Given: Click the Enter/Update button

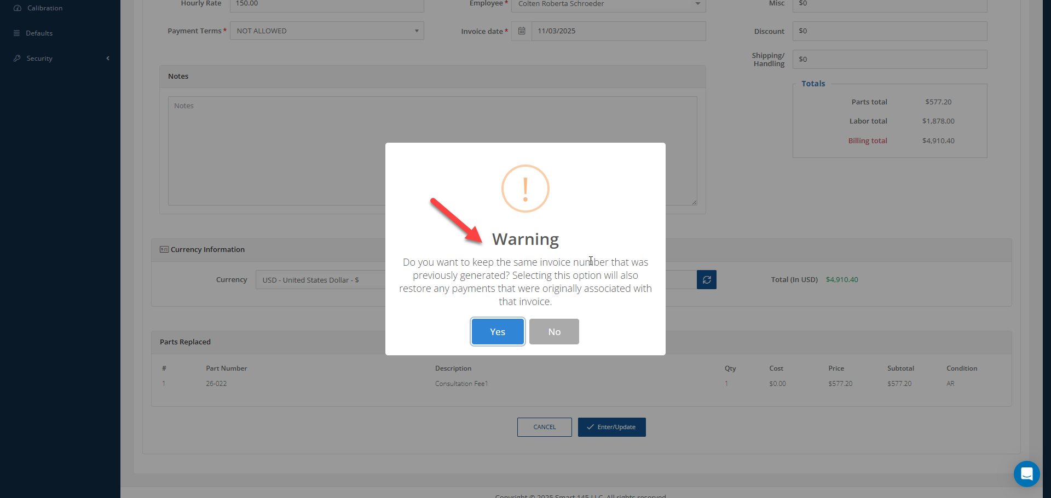Looking at the screenshot, I should (x=611, y=427).
